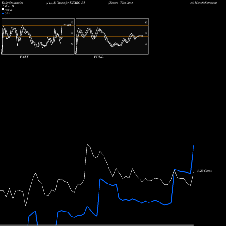Click the 'Slow D' legend label
Screen dimensions: 226x226
click(9, 6)
